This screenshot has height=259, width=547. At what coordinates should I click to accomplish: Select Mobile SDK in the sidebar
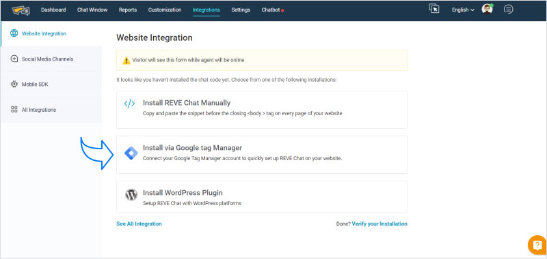click(x=51, y=85)
